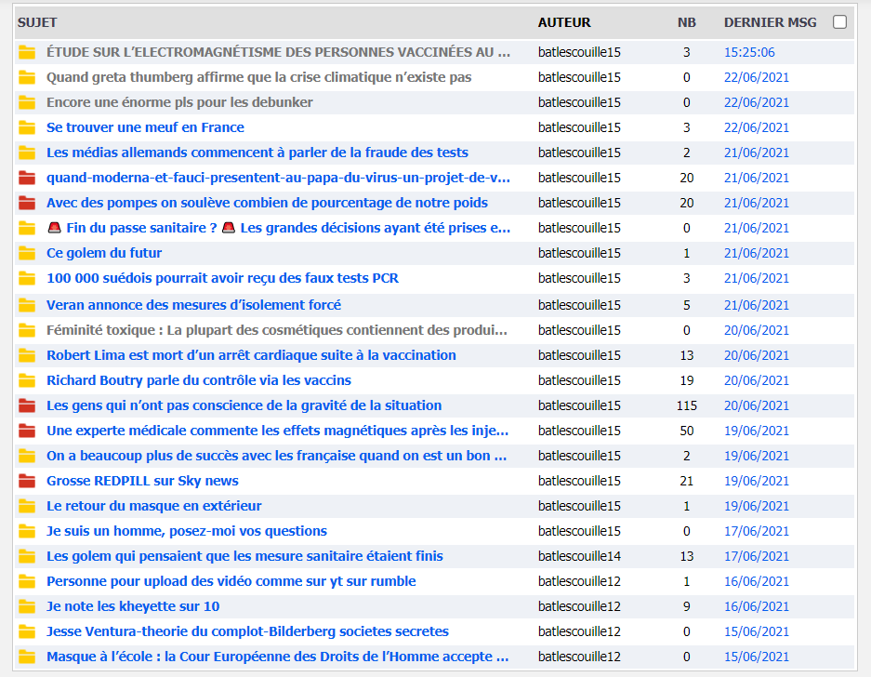Open 'Richard Boutry parle du contrôle' topic
The width and height of the screenshot is (871, 677).
coord(199,380)
